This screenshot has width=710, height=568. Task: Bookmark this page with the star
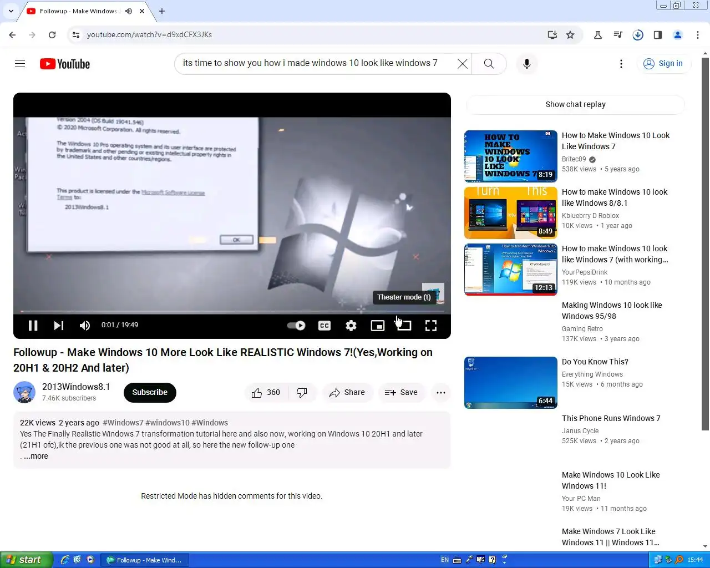coord(570,34)
